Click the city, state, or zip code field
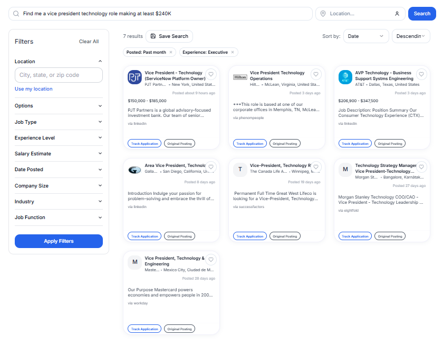The height and width of the screenshot is (346, 443). coord(59,75)
